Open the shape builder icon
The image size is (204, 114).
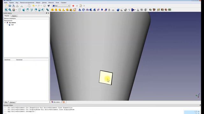75,10
